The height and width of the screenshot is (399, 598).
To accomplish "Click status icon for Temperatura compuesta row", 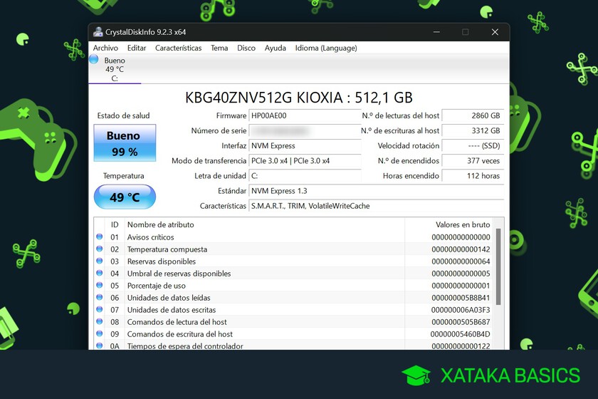I will click(x=100, y=249).
